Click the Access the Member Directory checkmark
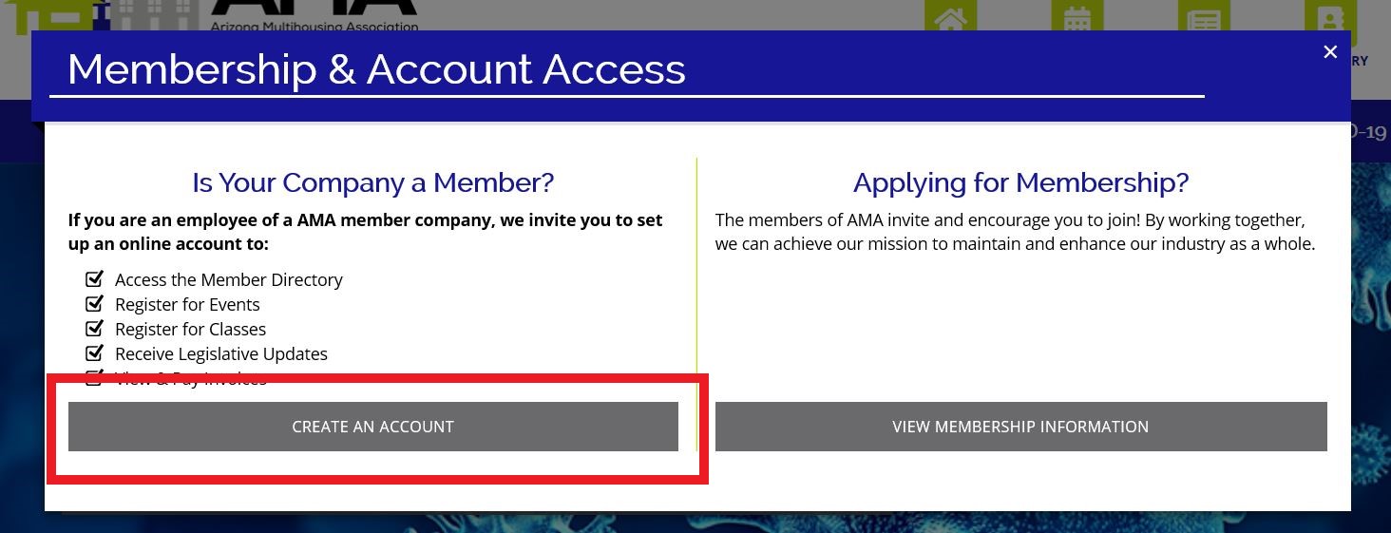The image size is (1391, 533). coord(94,279)
